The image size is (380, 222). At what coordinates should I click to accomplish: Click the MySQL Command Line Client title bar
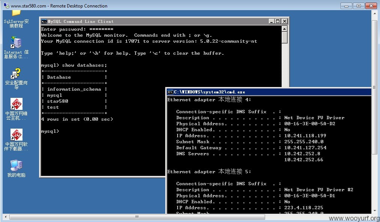[x=164, y=21]
